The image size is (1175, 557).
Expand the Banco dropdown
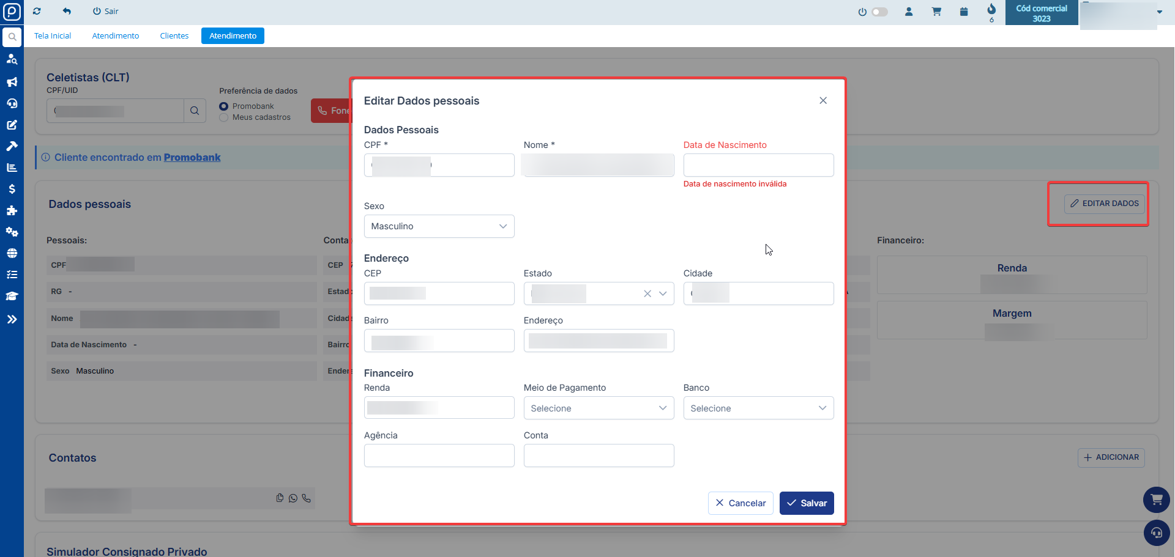758,408
